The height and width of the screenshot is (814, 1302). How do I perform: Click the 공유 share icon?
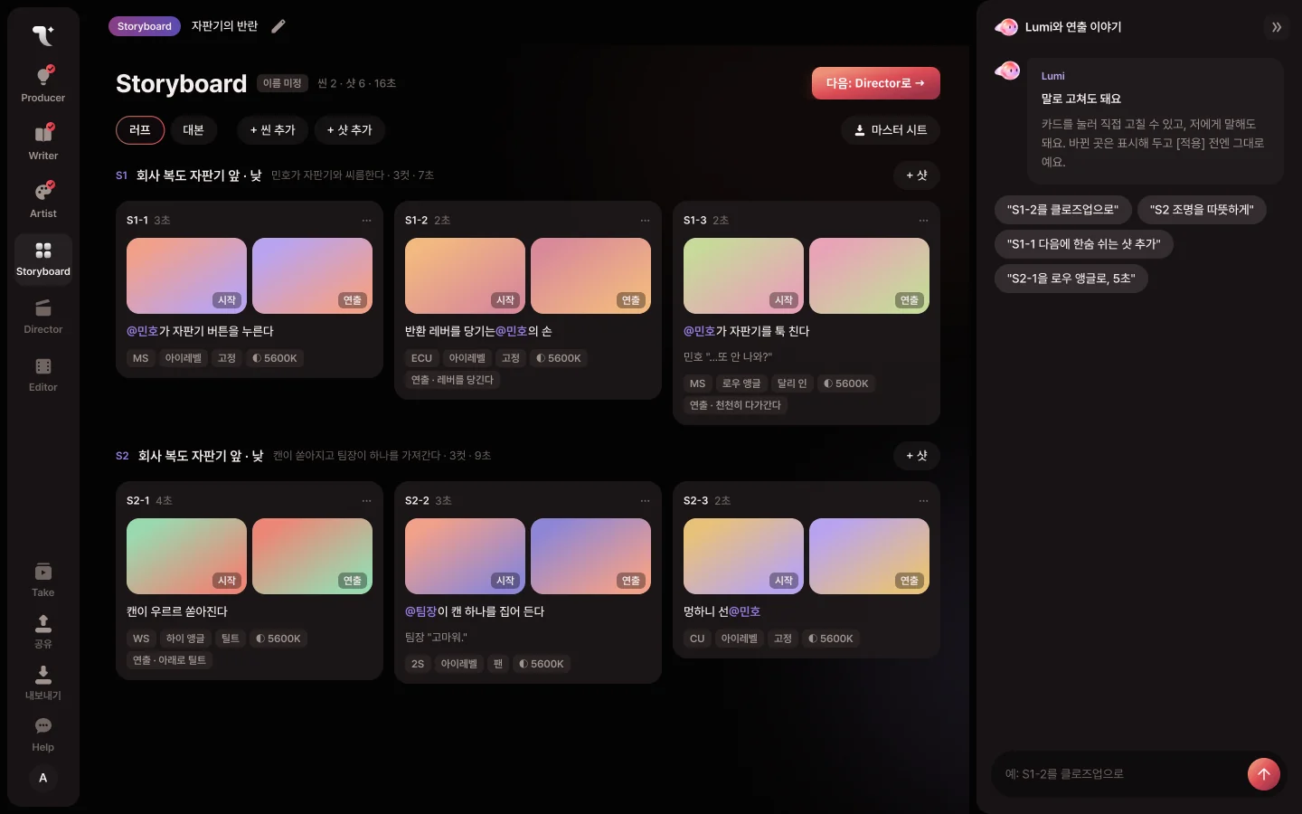click(x=43, y=631)
